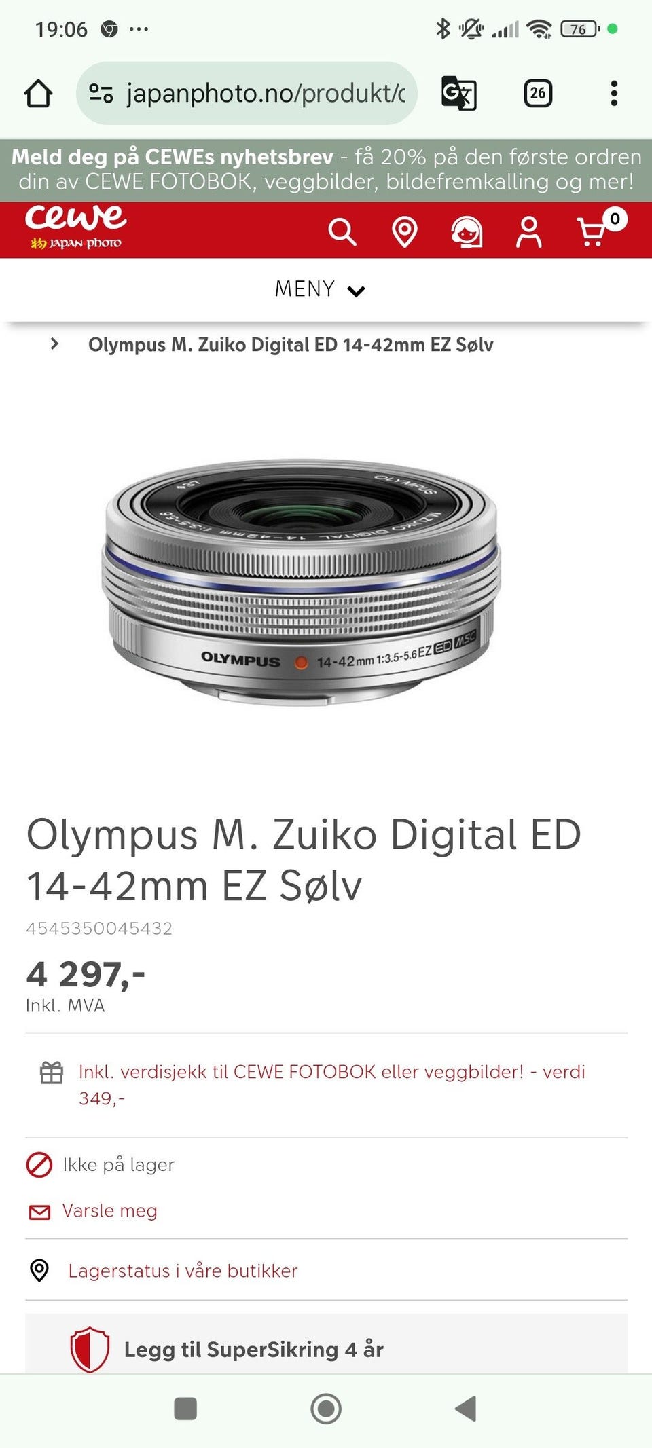Tap the japanphoto.no address bar
This screenshot has height=1448, width=652.
coord(247,94)
